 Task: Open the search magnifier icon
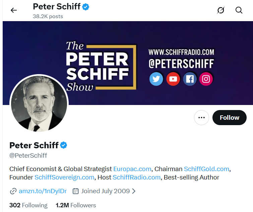pyautogui.click(x=239, y=10)
